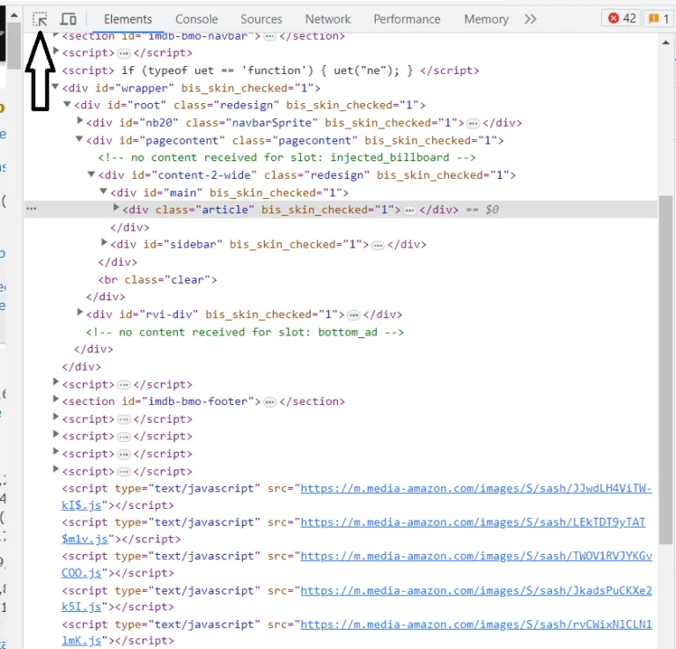This screenshot has height=649, width=676.
Task: Open the Network tab
Action: click(328, 19)
